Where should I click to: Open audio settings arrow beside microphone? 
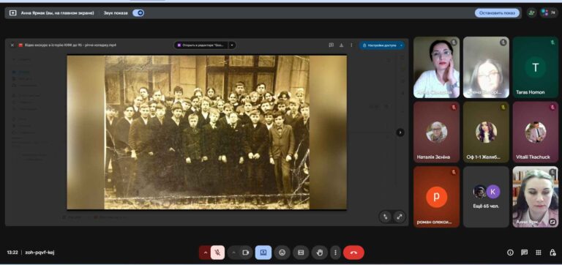205,253
